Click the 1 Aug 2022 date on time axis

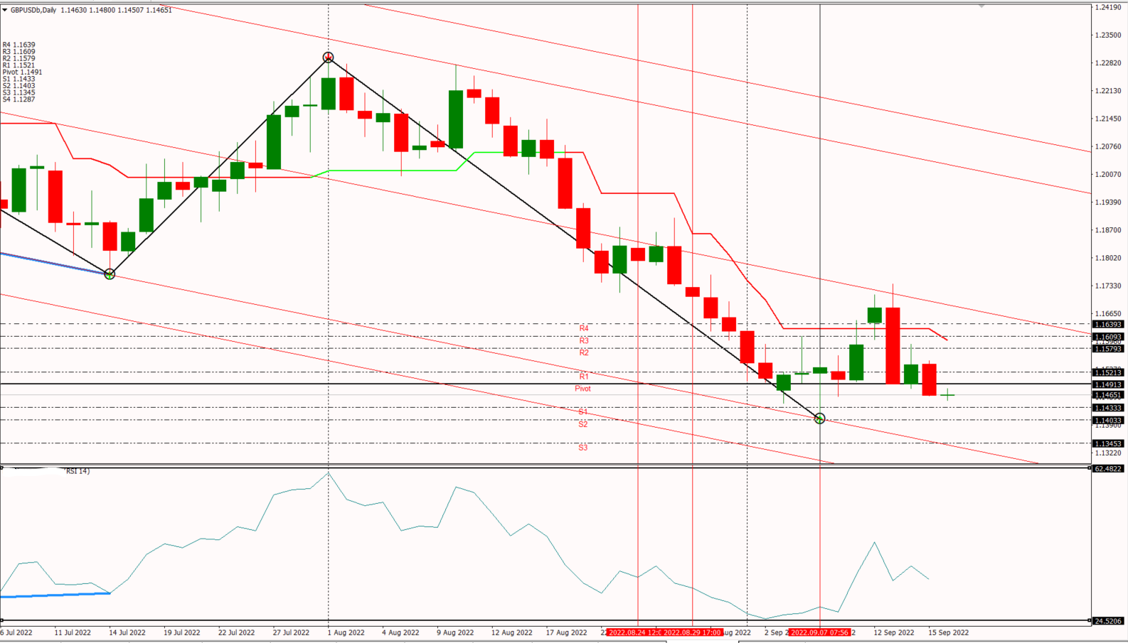coord(346,632)
